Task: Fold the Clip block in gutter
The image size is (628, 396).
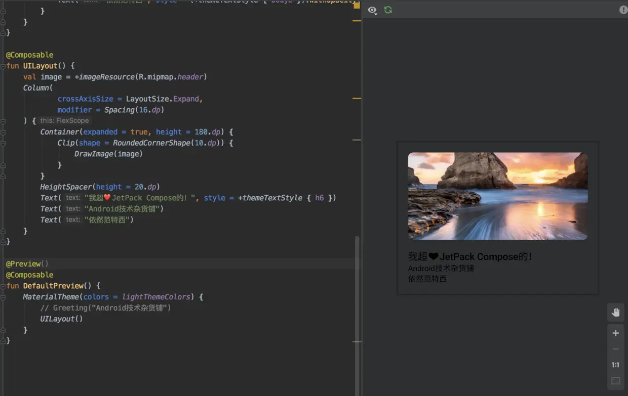Action: (x=3, y=143)
